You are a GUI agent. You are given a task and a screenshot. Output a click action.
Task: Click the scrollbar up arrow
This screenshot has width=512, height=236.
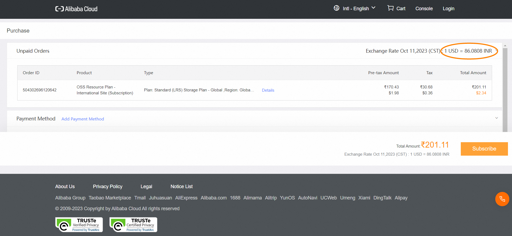pyautogui.click(x=505, y=46)
